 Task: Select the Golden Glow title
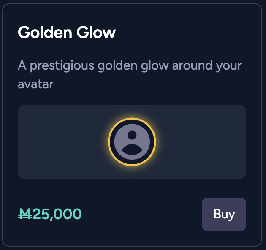[67, 33]
